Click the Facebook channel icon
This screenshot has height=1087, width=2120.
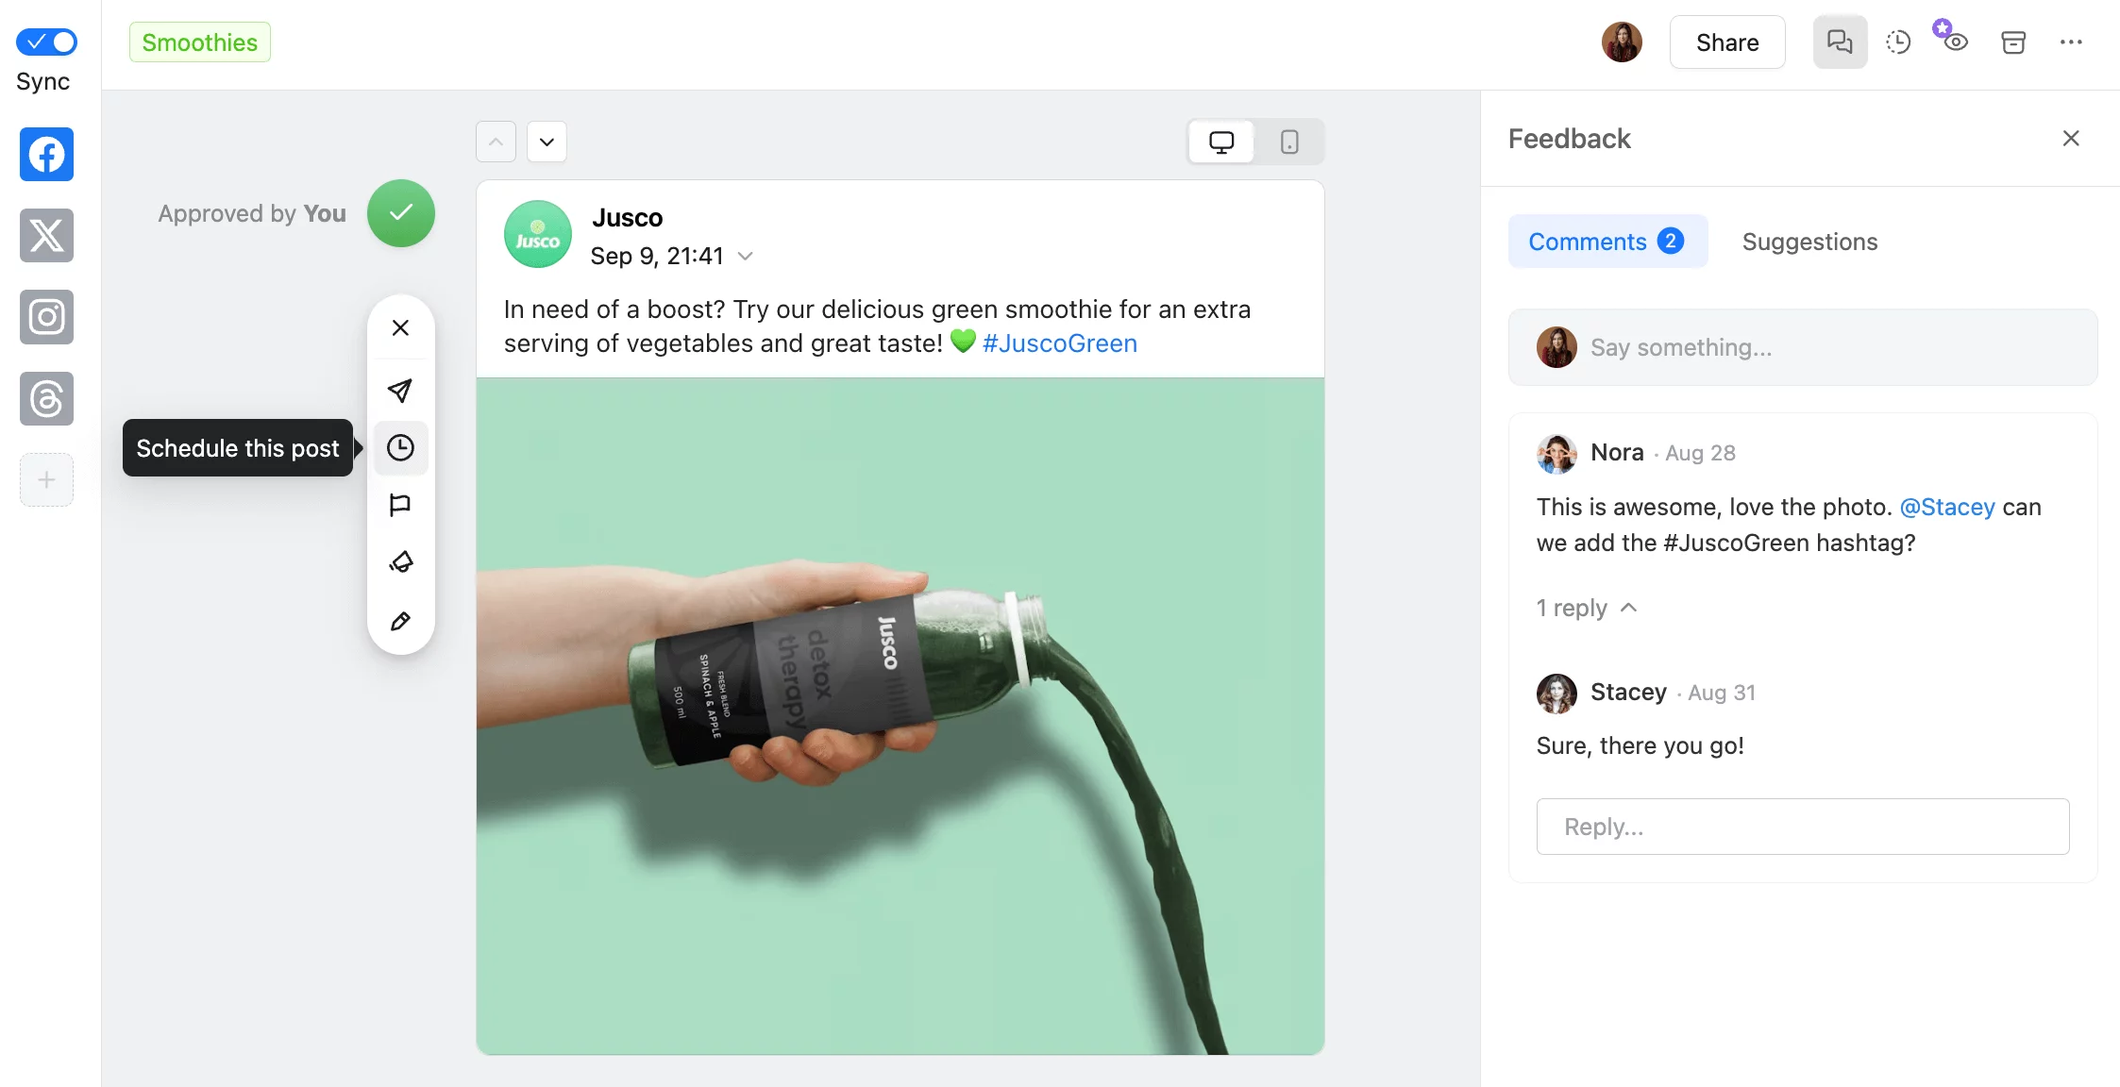click(x=47, y=153)
